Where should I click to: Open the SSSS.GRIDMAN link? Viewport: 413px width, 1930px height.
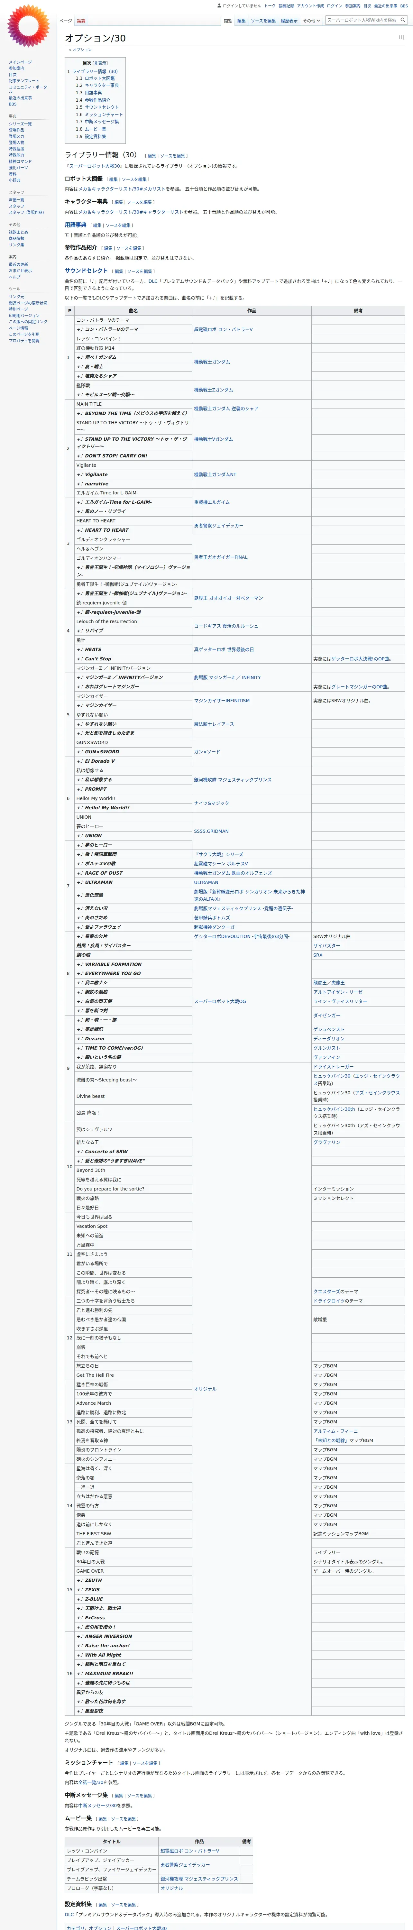[211, 832]
